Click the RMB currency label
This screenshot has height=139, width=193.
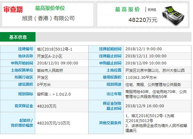tap(152, 10)
